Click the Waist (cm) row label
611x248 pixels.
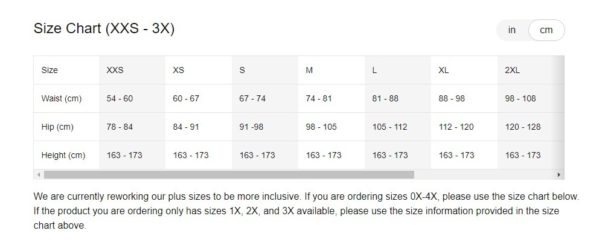pyautogui.click(x=62, y=98)
